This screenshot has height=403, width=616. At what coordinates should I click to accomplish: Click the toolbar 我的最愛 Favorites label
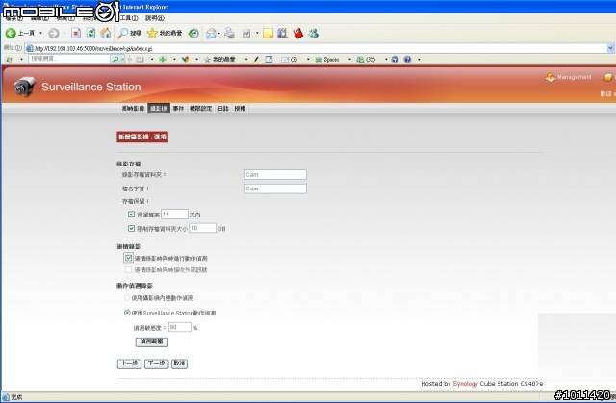point(170,34)
